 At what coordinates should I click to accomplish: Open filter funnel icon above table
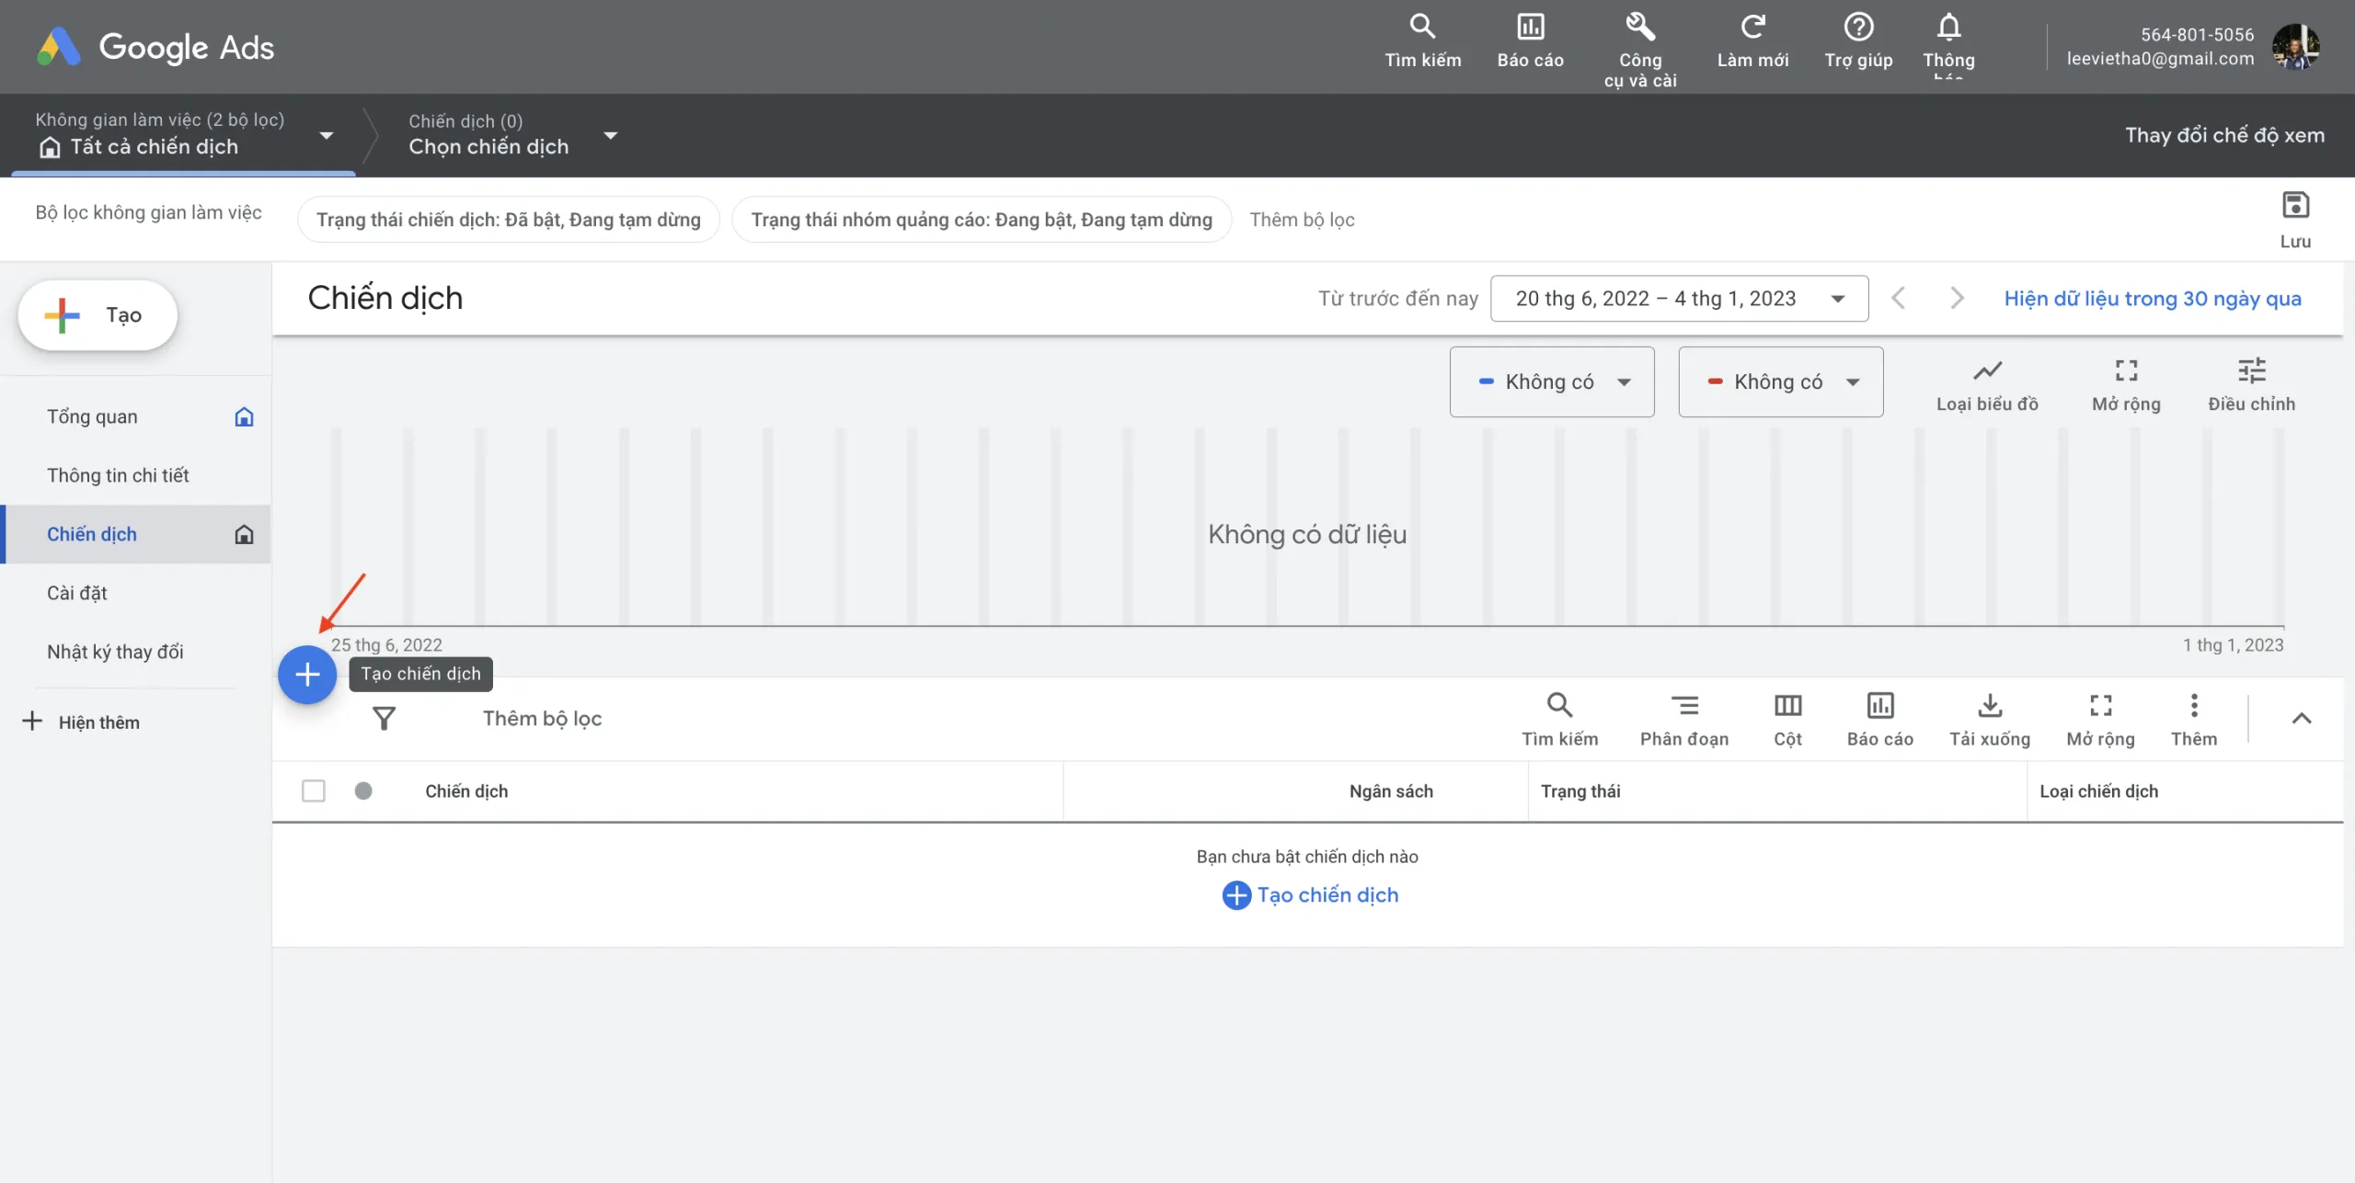coord(384,718)
